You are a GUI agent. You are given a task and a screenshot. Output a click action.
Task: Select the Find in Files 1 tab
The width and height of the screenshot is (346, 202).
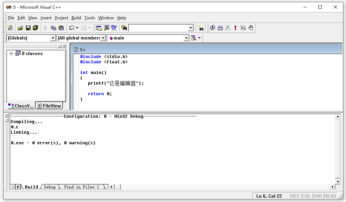tap(81, 187)
